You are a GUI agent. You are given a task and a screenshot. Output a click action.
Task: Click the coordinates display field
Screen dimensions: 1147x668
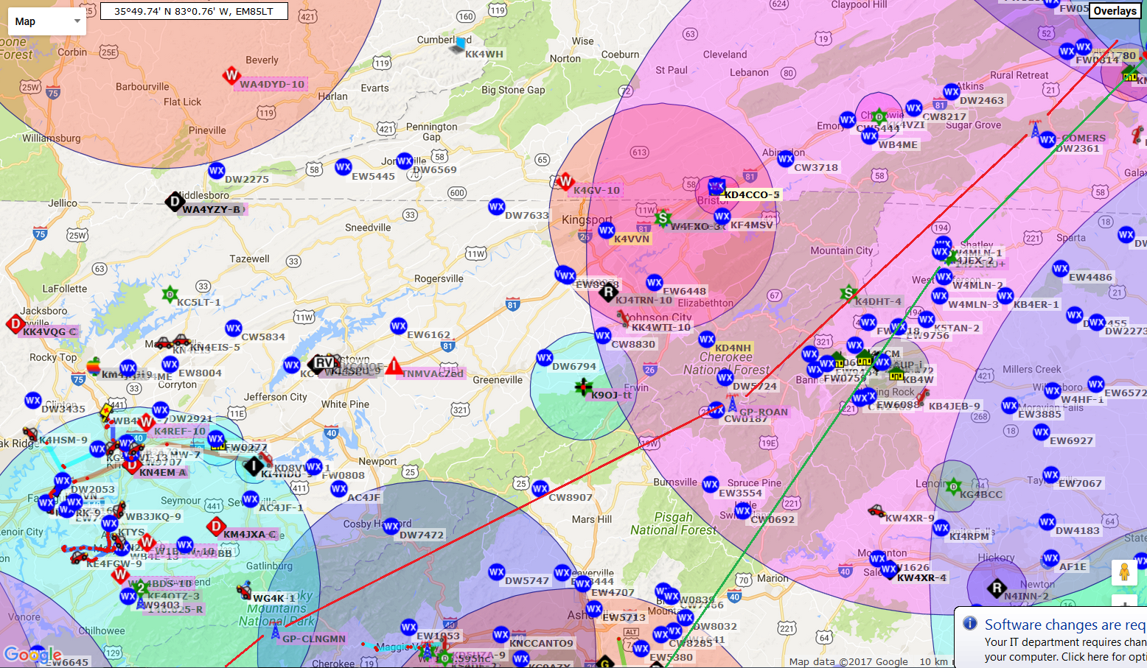pos(194,11)
